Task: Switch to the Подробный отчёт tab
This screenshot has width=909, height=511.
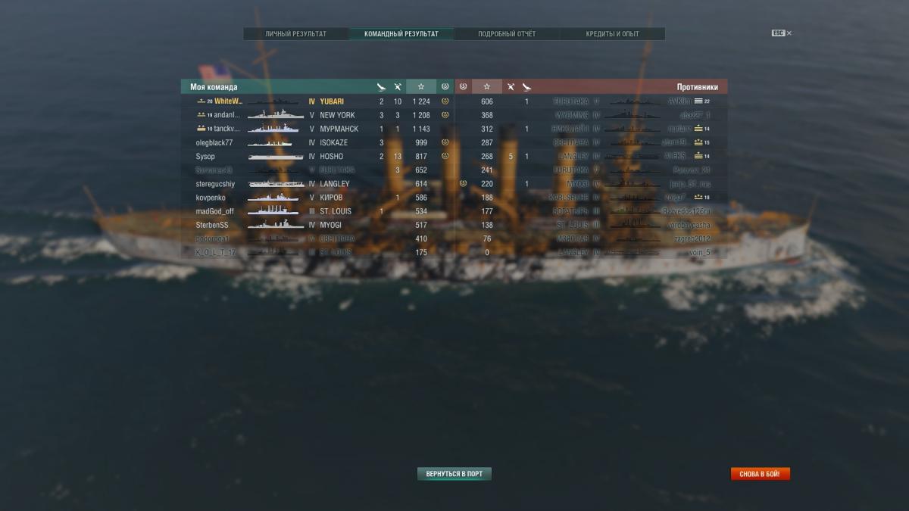Action: [x=507, y=34]
